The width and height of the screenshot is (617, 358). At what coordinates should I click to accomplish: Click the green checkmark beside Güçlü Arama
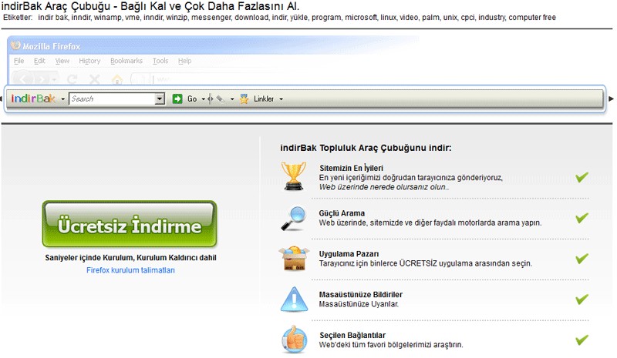[x=582, y=218]
